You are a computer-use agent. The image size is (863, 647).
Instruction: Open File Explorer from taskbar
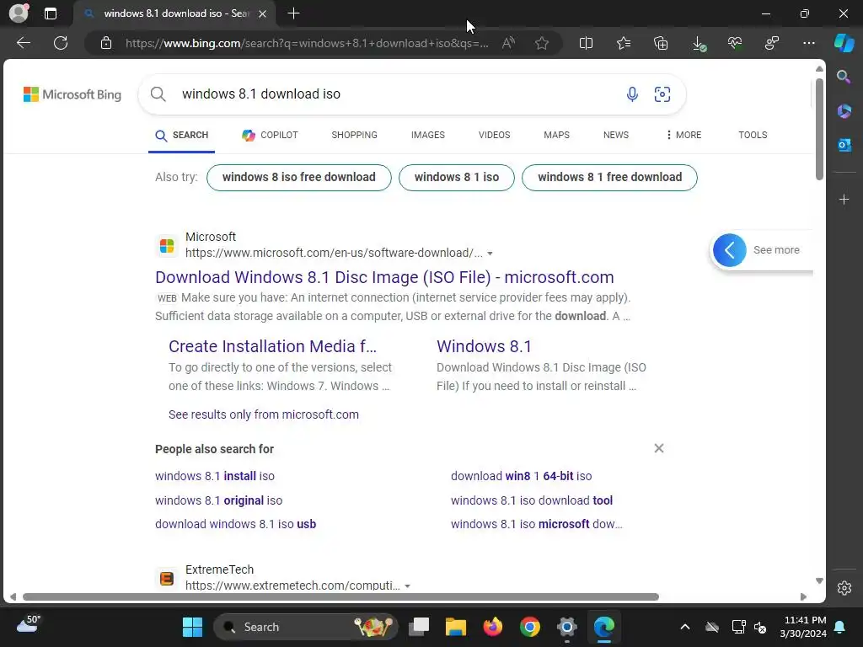pyautogui.click(x=456, y=627)
